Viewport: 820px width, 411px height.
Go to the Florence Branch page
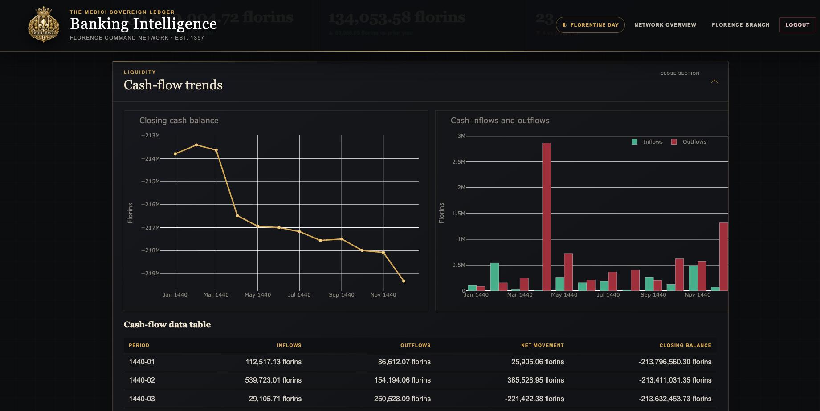740,25
